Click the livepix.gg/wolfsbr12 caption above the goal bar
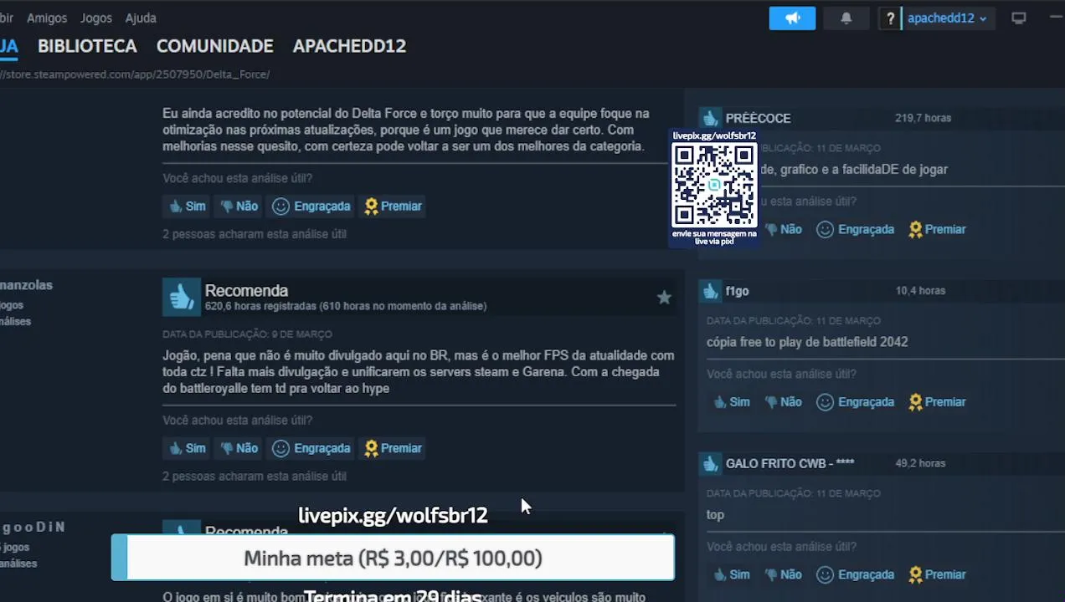 point(393,515)
